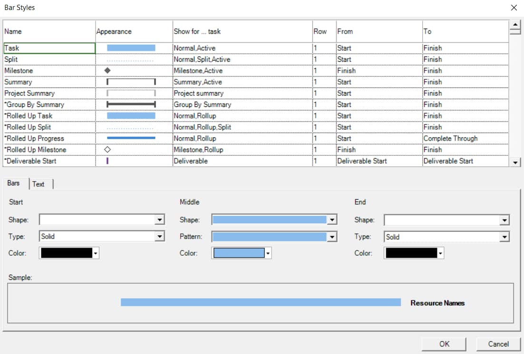Click the From cell in the Milestone row
This screenshot has height=354, width=524.
point(379,71)
